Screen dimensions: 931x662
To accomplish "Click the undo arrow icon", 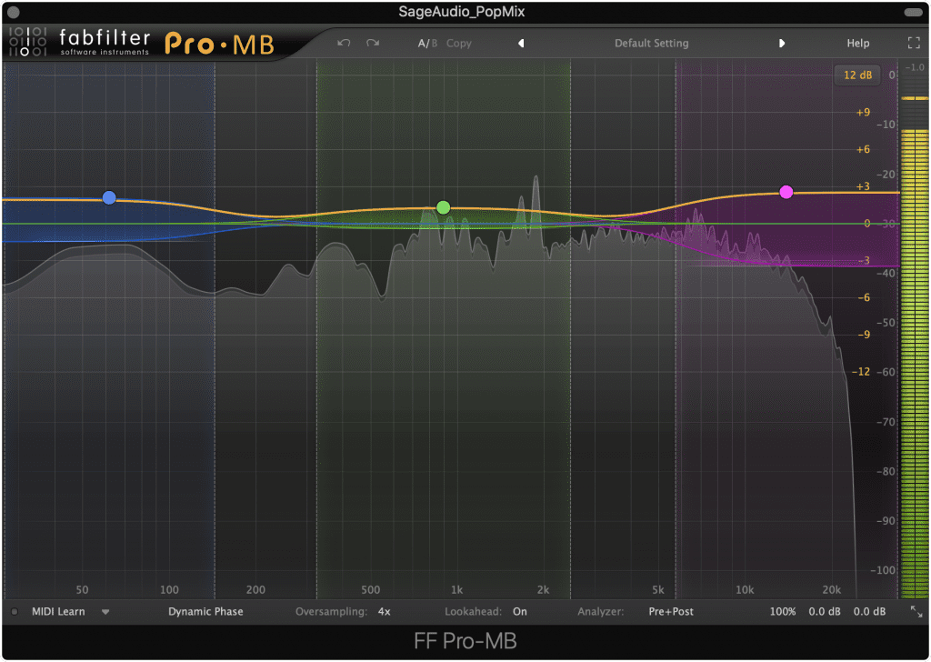I will (x=344, y=43).
